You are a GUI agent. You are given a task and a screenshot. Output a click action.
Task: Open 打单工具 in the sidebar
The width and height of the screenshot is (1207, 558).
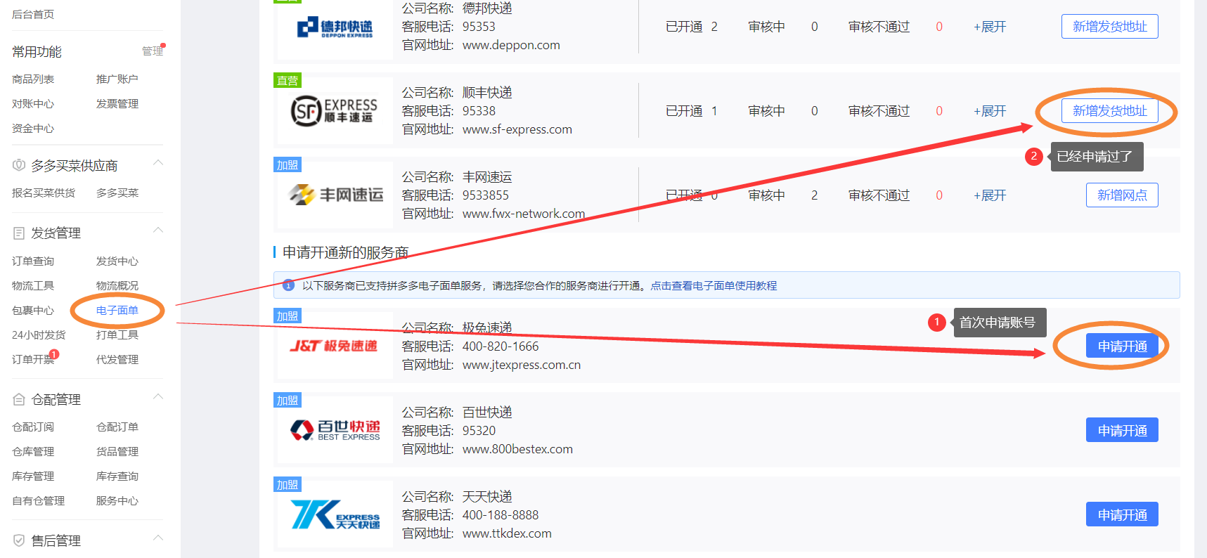click(x=117, y=335)
